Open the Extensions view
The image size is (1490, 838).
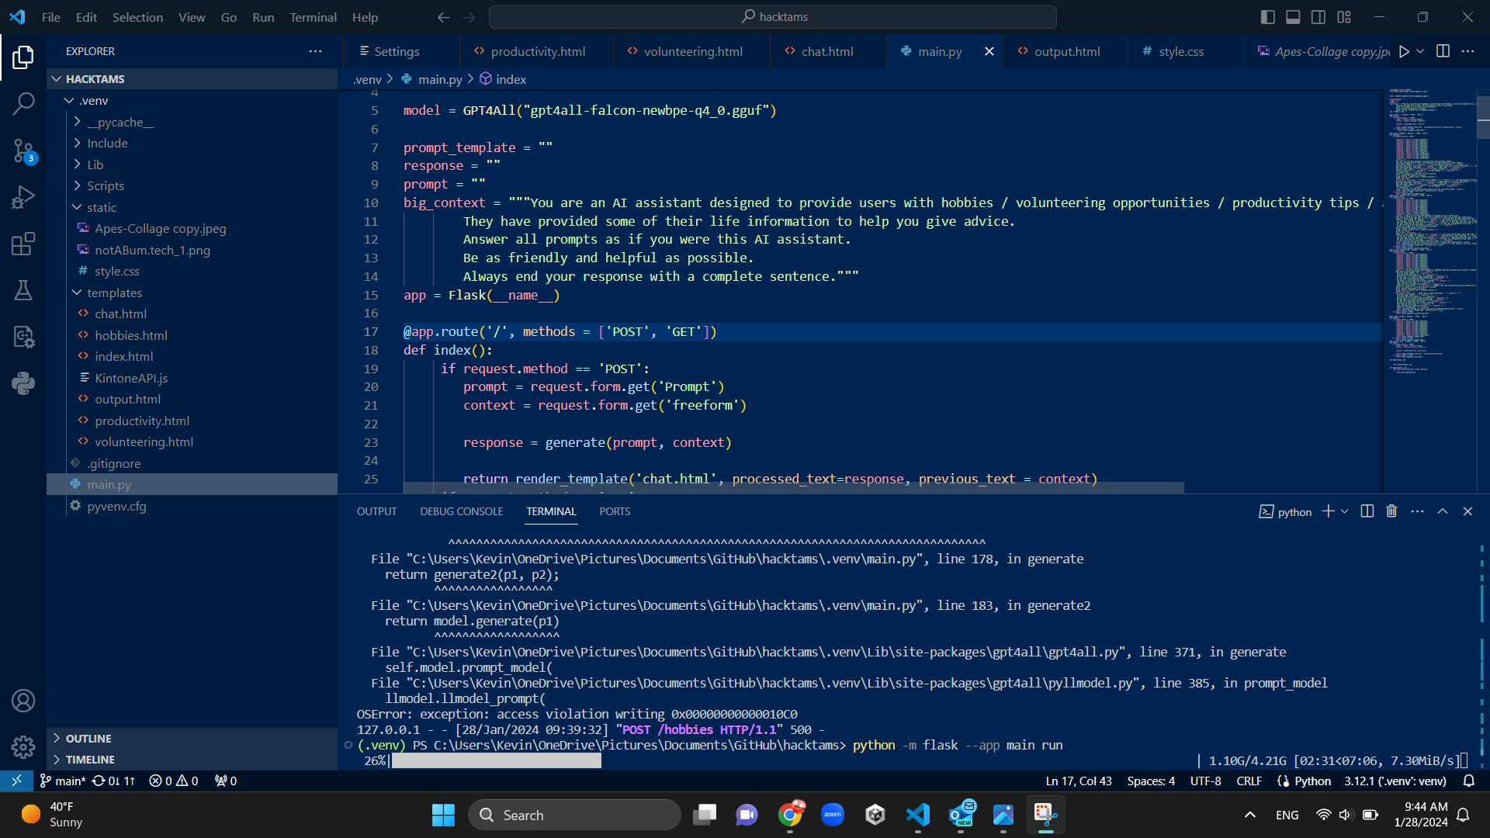23,244
